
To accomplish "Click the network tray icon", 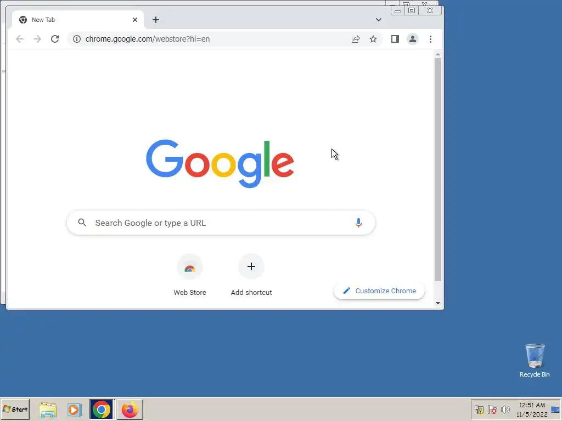I will pos(479,409).
